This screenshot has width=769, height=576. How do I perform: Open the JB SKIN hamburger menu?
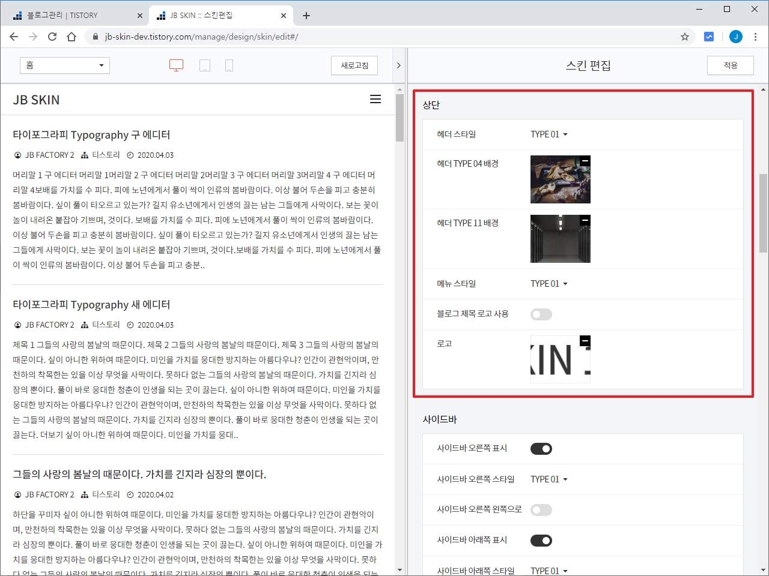tap(375, 99)
